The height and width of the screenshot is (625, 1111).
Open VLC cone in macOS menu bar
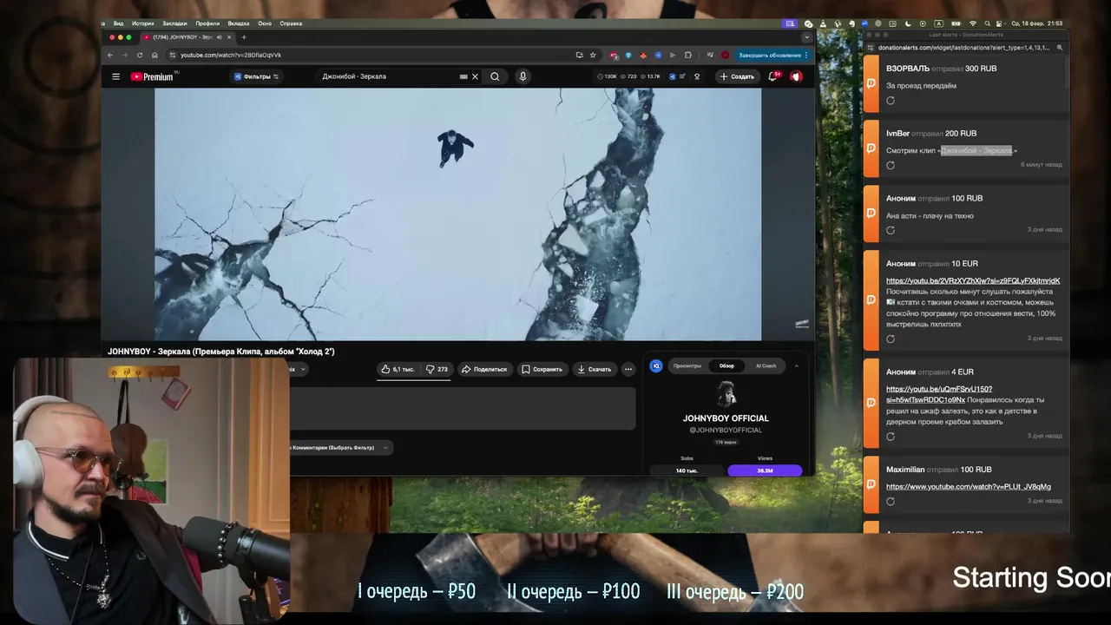(x=823, y=23)
